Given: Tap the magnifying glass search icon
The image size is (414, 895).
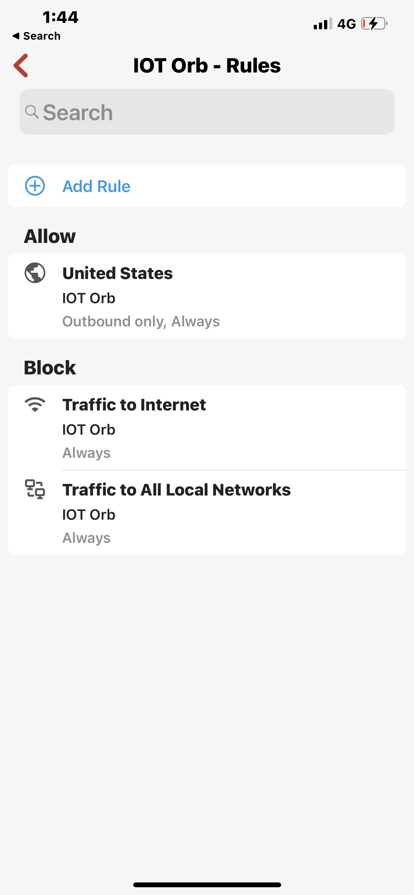Looking at the screenshot, I should coord(32,112).
